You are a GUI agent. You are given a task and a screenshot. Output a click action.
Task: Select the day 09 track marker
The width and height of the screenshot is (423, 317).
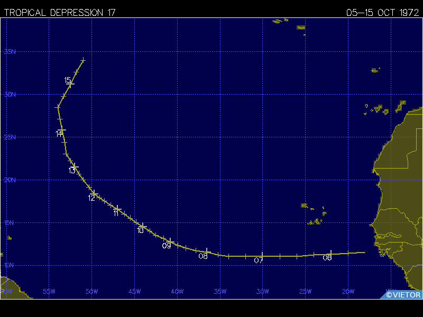click(x=170, y=241)
